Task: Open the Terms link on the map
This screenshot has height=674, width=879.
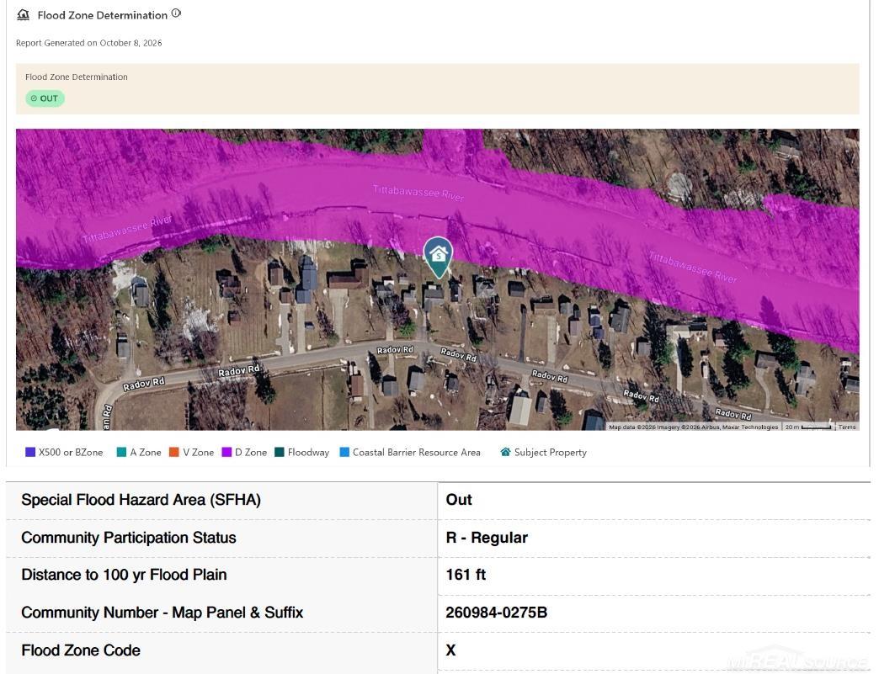Action: coord(847,427)
